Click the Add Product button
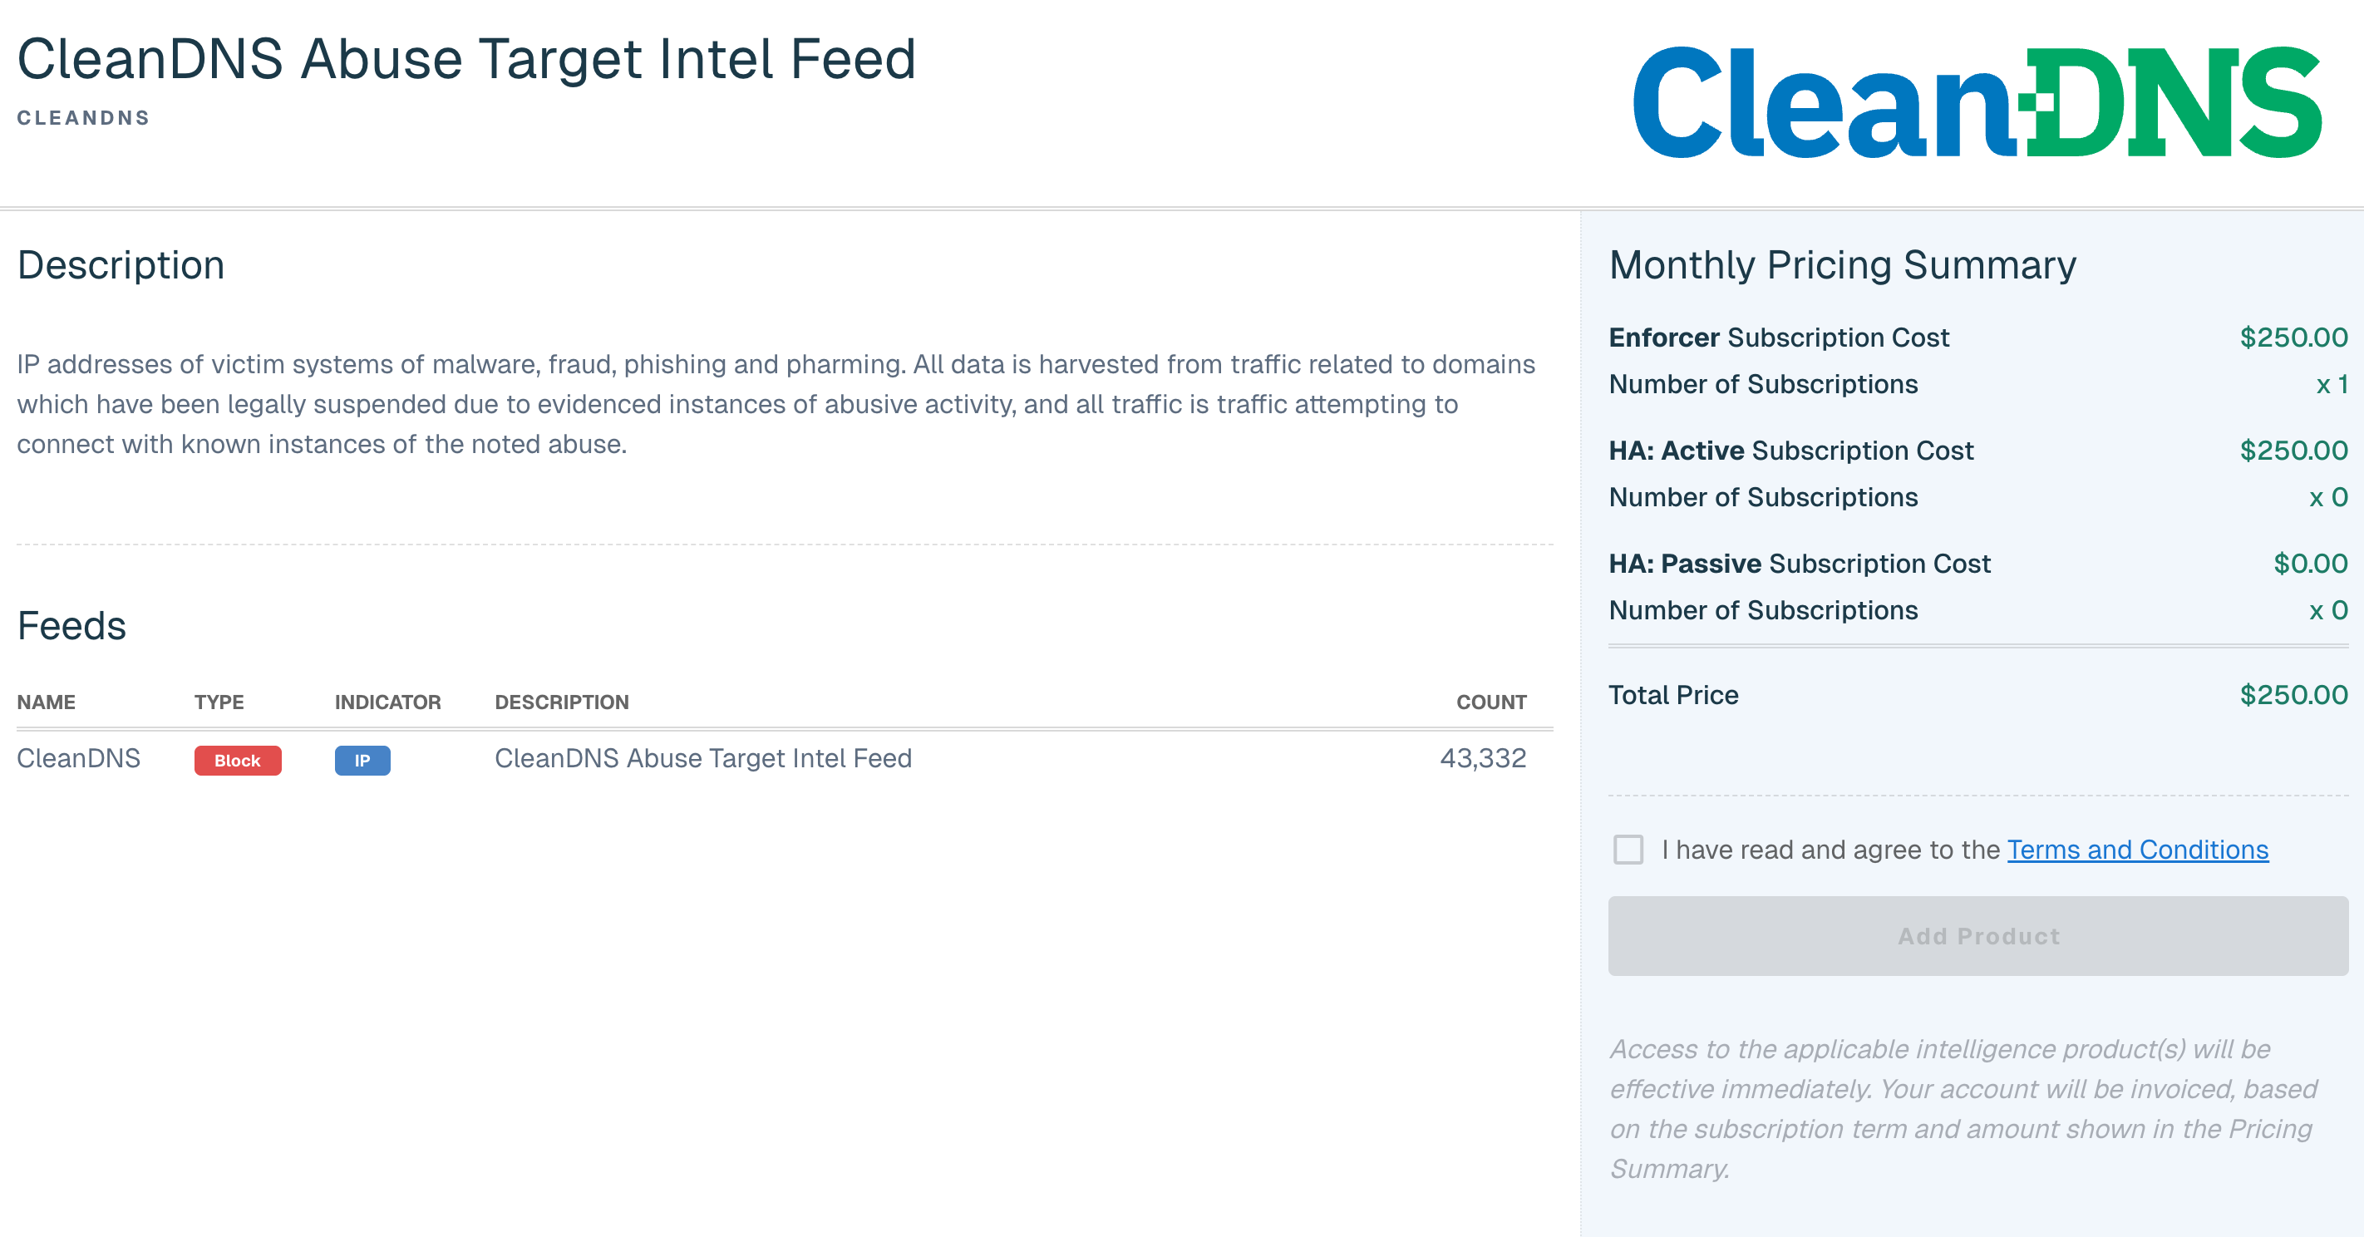The width and height of the screenshot is (2364, 1237). point(1977,936)
